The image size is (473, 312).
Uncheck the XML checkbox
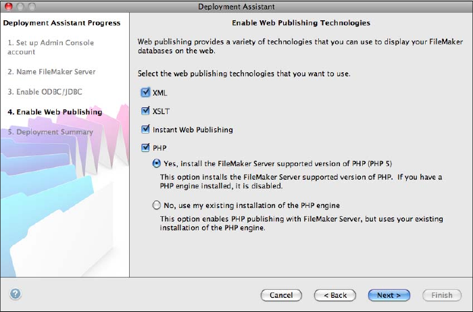(x=145, y=93)
